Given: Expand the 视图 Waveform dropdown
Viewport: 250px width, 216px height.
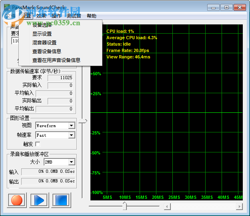Looking at the screenshot, I should coord(72,126).
